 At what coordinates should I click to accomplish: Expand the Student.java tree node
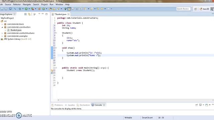pos(5,30)
